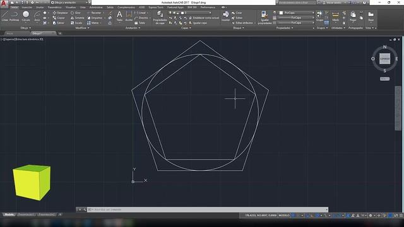Viewport: 404px width, 227px height.
Task: Open the Insertar ribbon tab
Action: (27, 8)
